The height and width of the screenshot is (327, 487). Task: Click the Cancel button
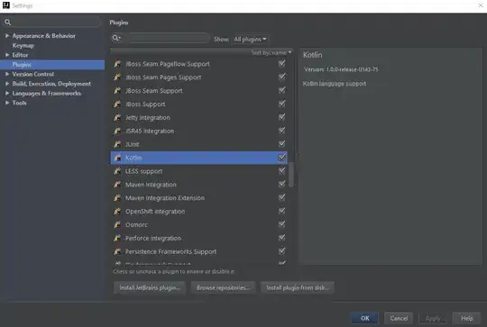click(399, 318)
